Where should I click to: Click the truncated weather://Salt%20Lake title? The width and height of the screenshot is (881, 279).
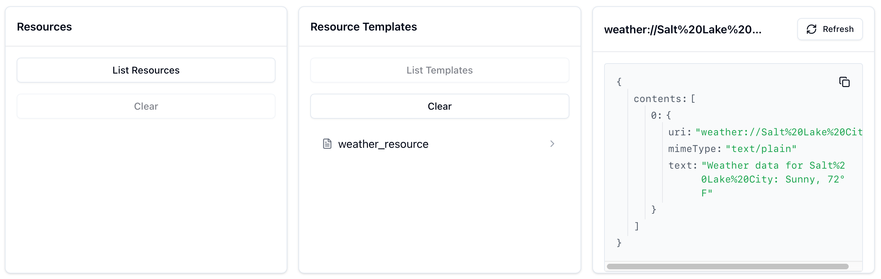click(x=683, y=29)
